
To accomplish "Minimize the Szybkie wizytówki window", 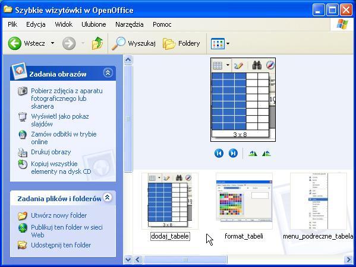I will (x=319, y=10).
